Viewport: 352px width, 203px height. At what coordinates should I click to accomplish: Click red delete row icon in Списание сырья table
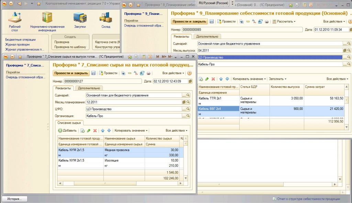95,131
